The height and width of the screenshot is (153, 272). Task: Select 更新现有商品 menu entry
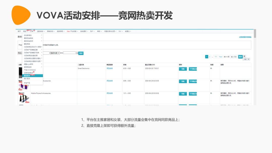32,38
